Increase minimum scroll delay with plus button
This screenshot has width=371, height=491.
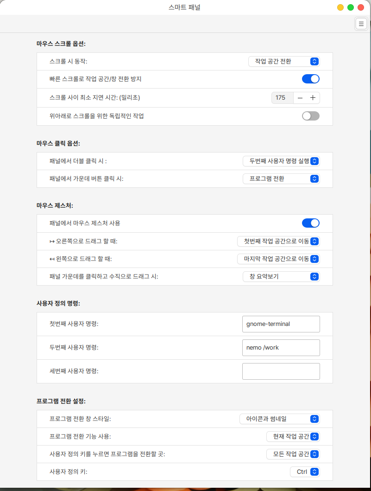coord(313,98)
